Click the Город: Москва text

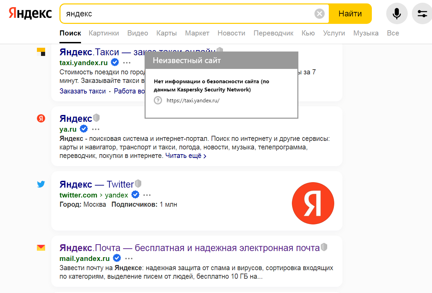(x=83, y=205)
